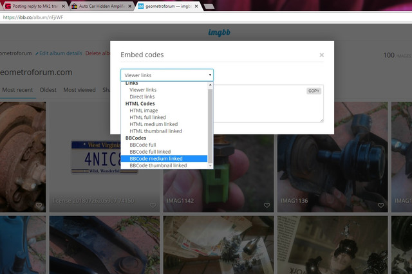Choose HTML medium linked option
This screenshot has height=274, width=412.
153,124
